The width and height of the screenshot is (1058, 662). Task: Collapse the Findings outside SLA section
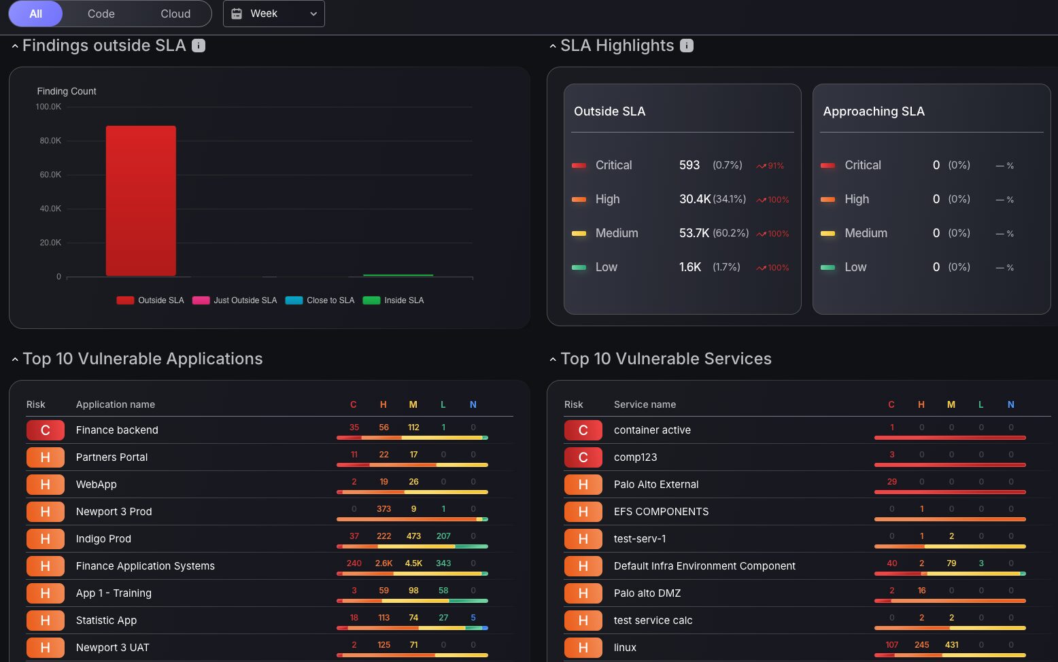(15, 46)
